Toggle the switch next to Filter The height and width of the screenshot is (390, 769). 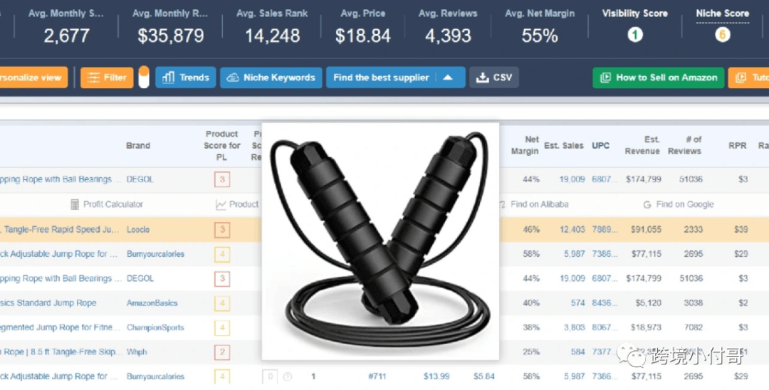pos(144,77)
